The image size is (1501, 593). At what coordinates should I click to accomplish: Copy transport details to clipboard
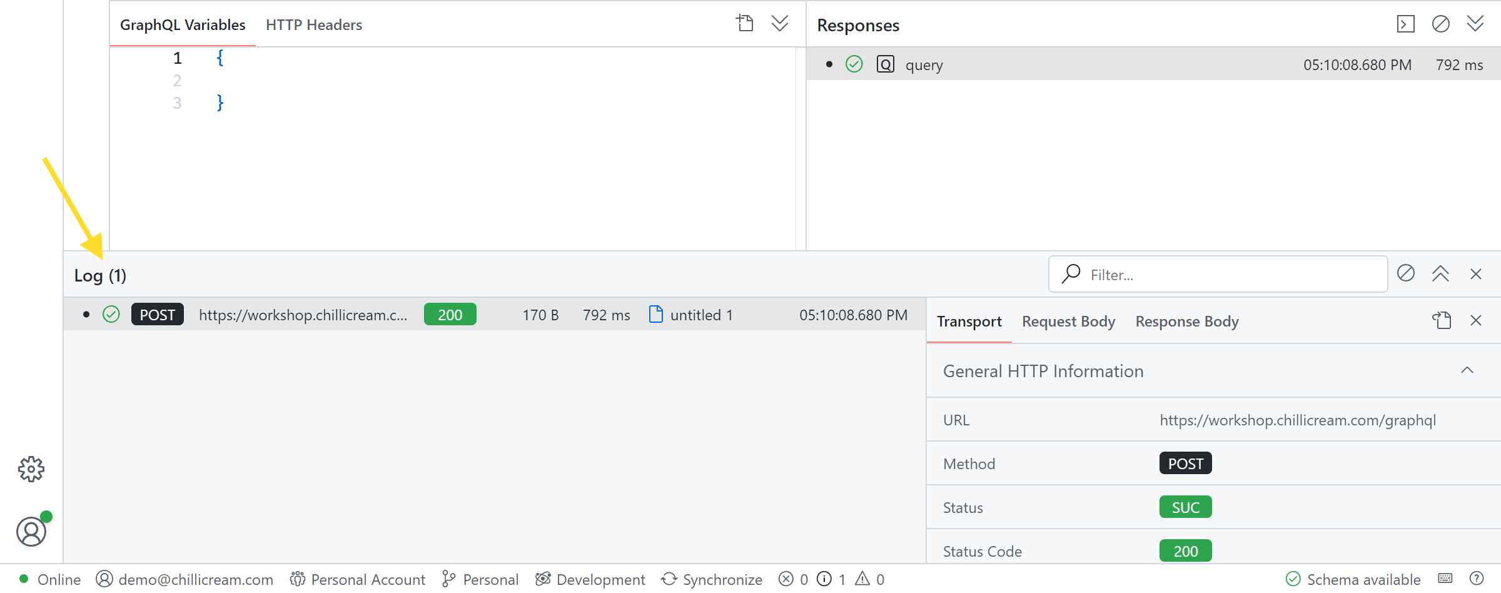(x=1442, y=320)
